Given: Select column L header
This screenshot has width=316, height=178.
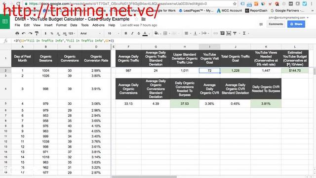Looking at the screenshot, I should (x=295, y=47).
